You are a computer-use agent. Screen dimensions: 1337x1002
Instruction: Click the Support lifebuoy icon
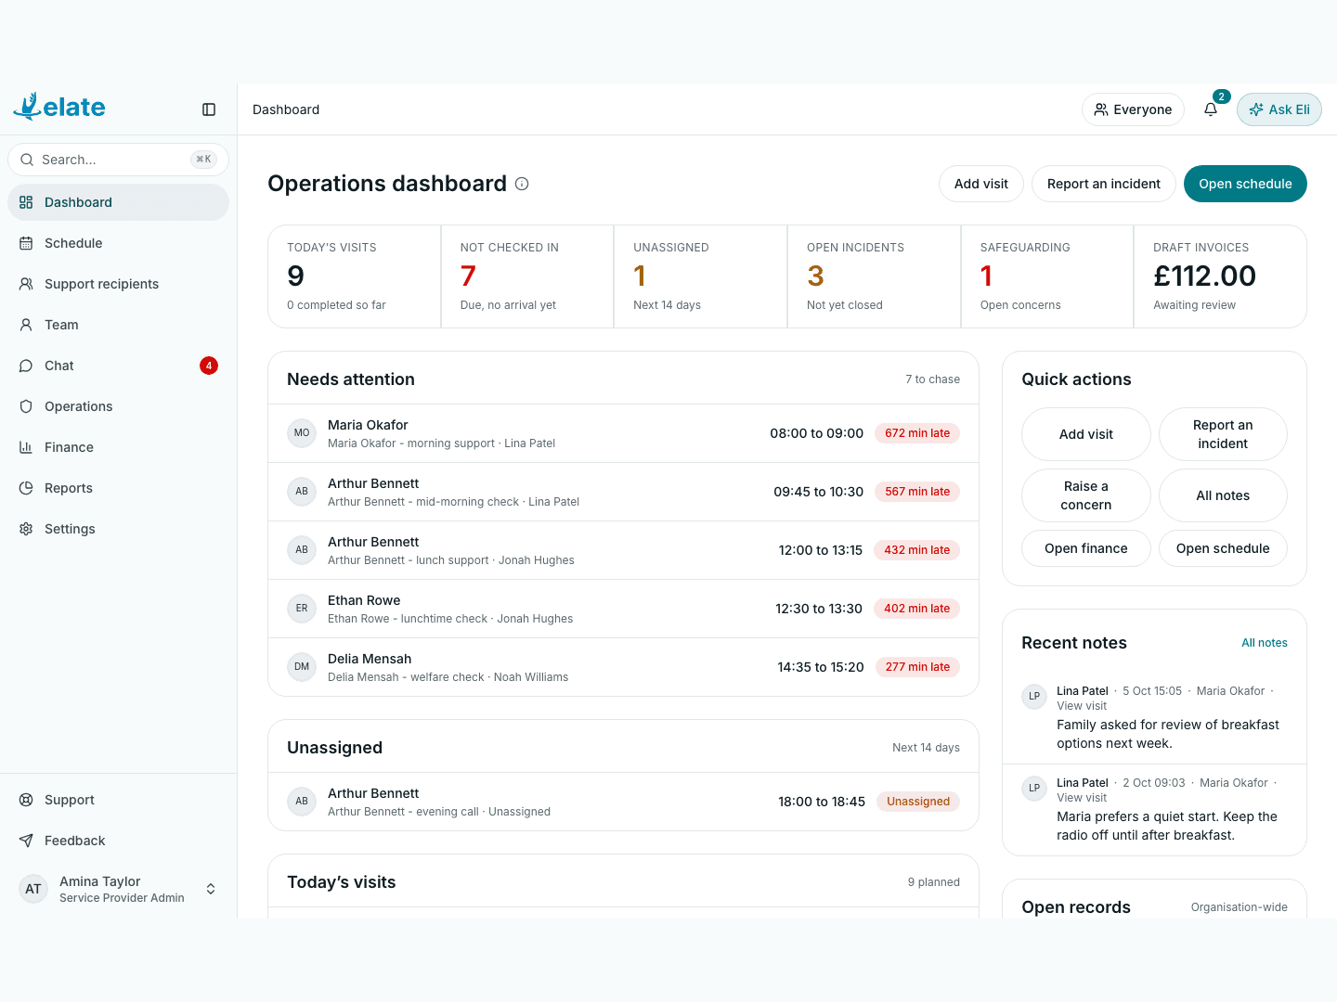pos(26,800)
